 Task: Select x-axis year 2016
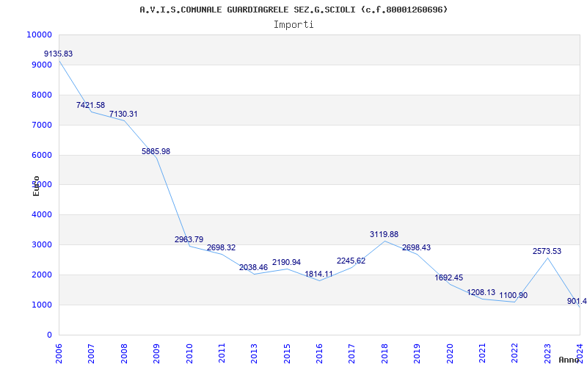click(319, 353)
